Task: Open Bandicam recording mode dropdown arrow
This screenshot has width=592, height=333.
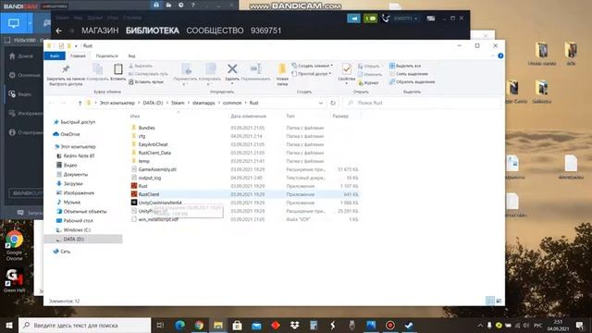Action: click(30, 23)
